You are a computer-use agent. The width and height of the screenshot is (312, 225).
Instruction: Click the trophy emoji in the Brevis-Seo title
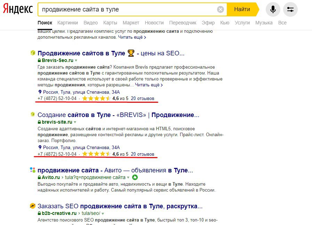pyautogui.click(x=131, y=53)
